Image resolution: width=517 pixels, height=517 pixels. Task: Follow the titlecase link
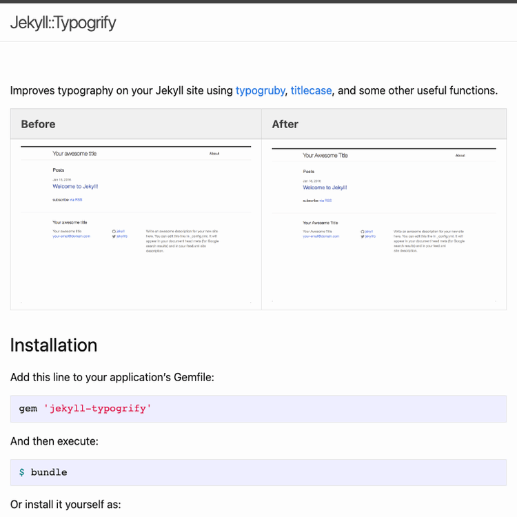[311, 90]
